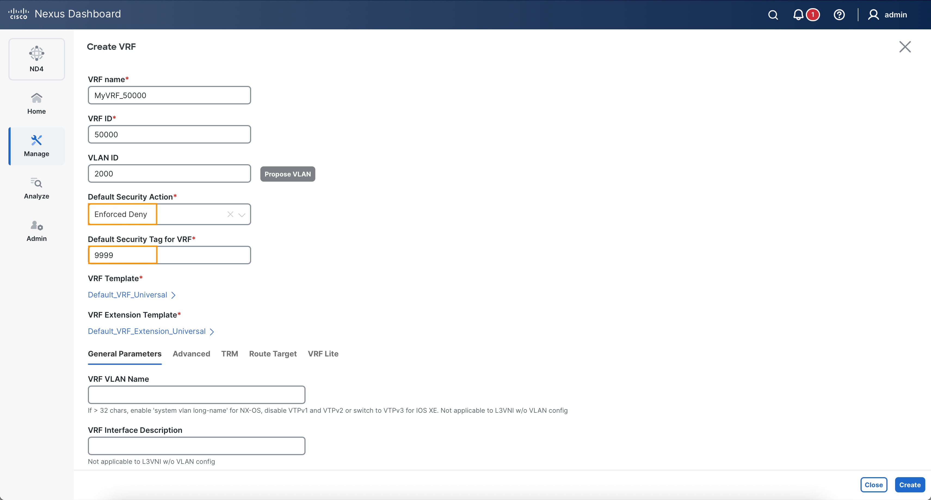The width and height of the screenshot is (931, 500).
Task: Go to Home in the sidebar
Action: (36, 104)
